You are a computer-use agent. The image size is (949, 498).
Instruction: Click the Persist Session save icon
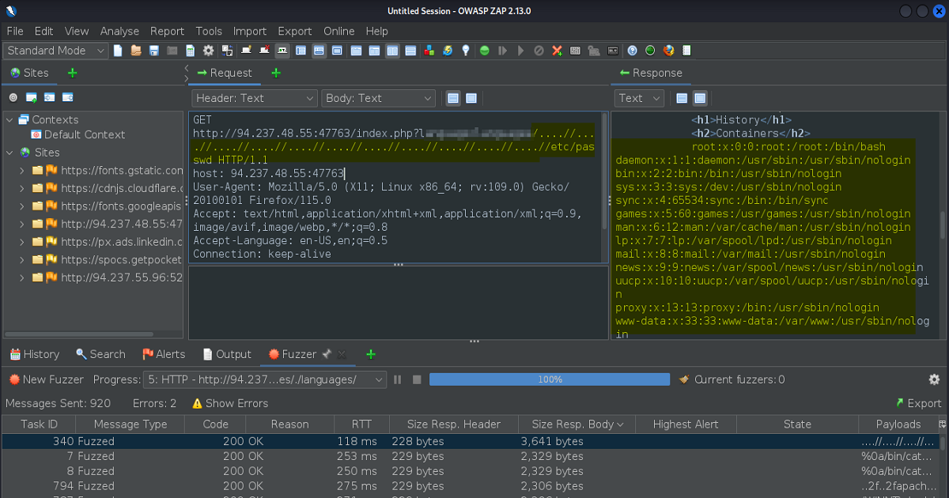154,51
